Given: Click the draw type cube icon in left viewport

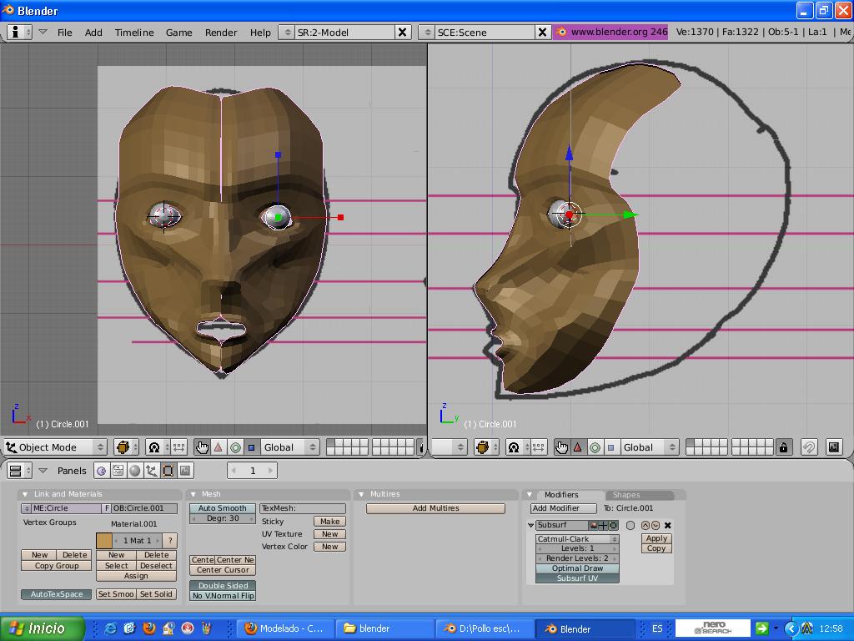Looking at the screenshot, I should (123, 447).
